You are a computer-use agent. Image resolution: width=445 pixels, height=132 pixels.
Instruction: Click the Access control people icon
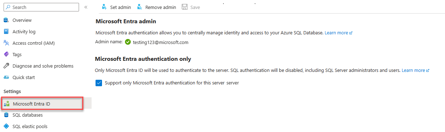[x=6, y=43]
